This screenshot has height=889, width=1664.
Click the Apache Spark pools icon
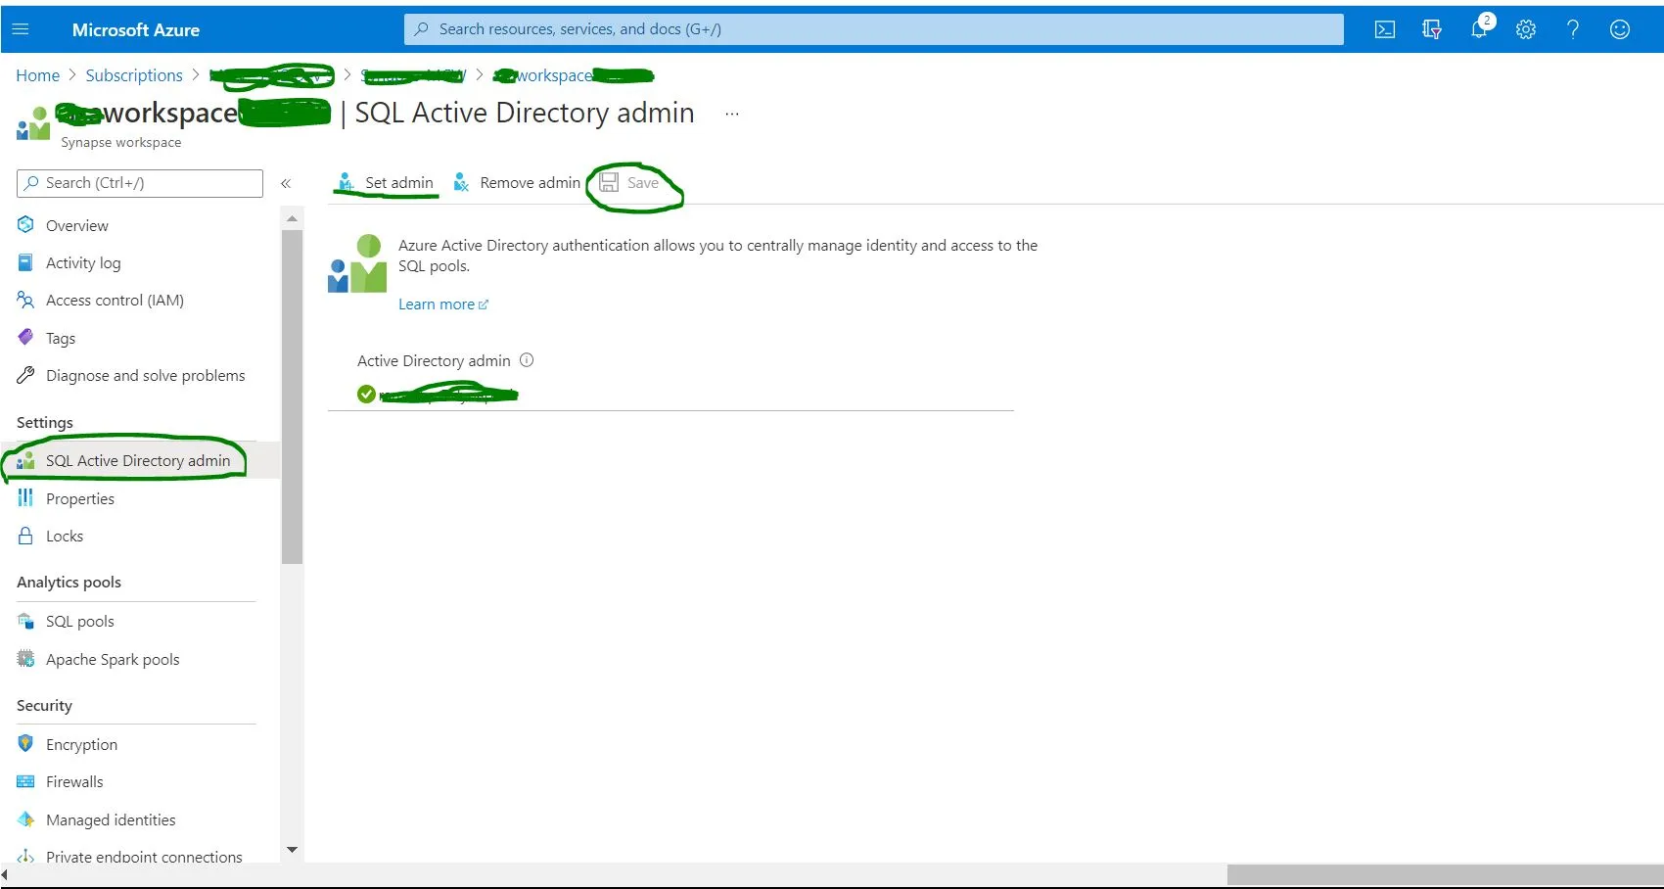pyautogui.click(x=25, y=659)
